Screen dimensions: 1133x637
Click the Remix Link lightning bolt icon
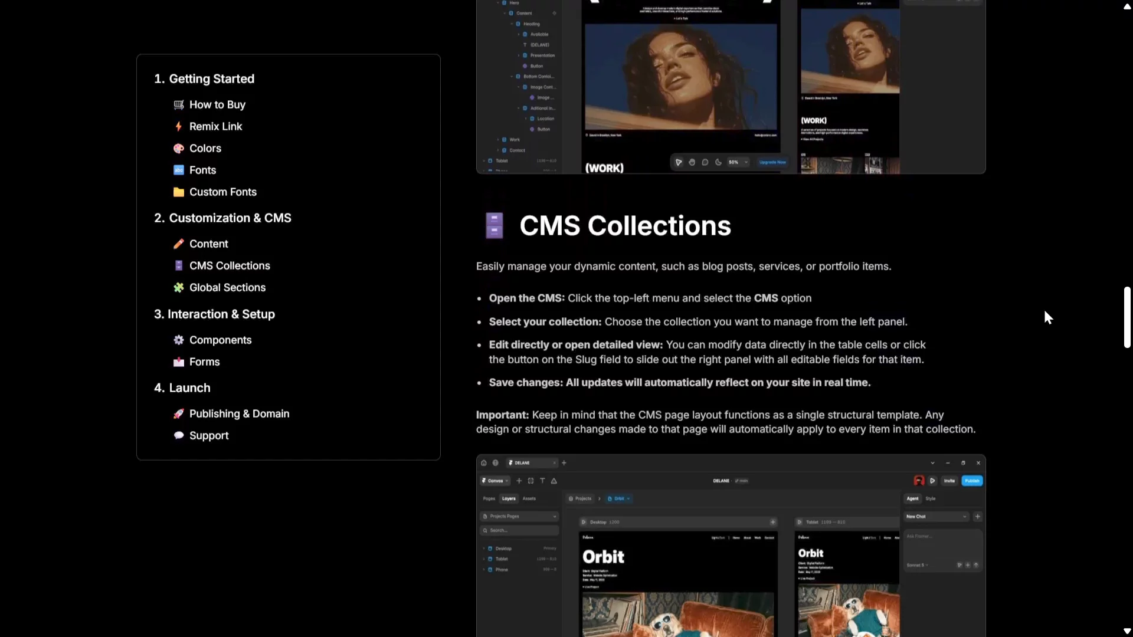pyautogui.click(x=179, y=127)
